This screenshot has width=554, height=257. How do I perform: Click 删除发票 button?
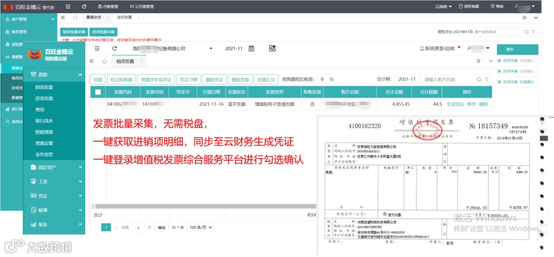pyautogui.click(x=240, y=79)
